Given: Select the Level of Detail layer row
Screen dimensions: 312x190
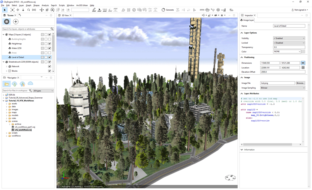Looking at the screenshot, I should [x=27, y=57].
